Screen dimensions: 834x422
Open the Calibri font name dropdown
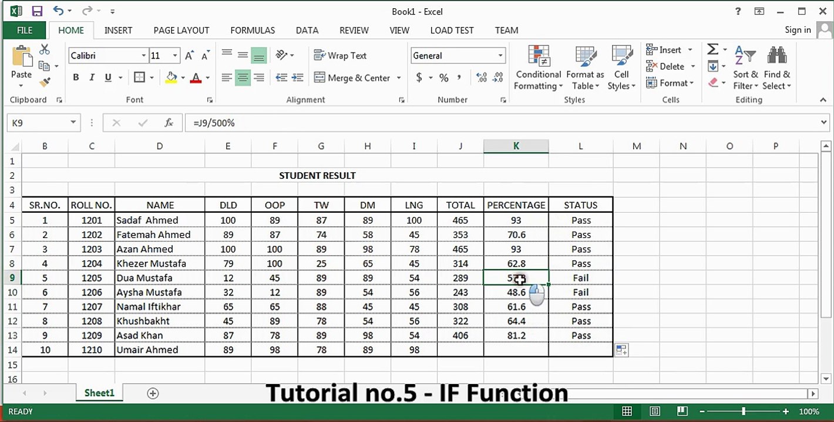pos(143,56)
